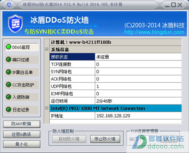Open the DDoS监控 tab
Image resolution: width=189 pixels, height=153 pixels.
(22, 47)
